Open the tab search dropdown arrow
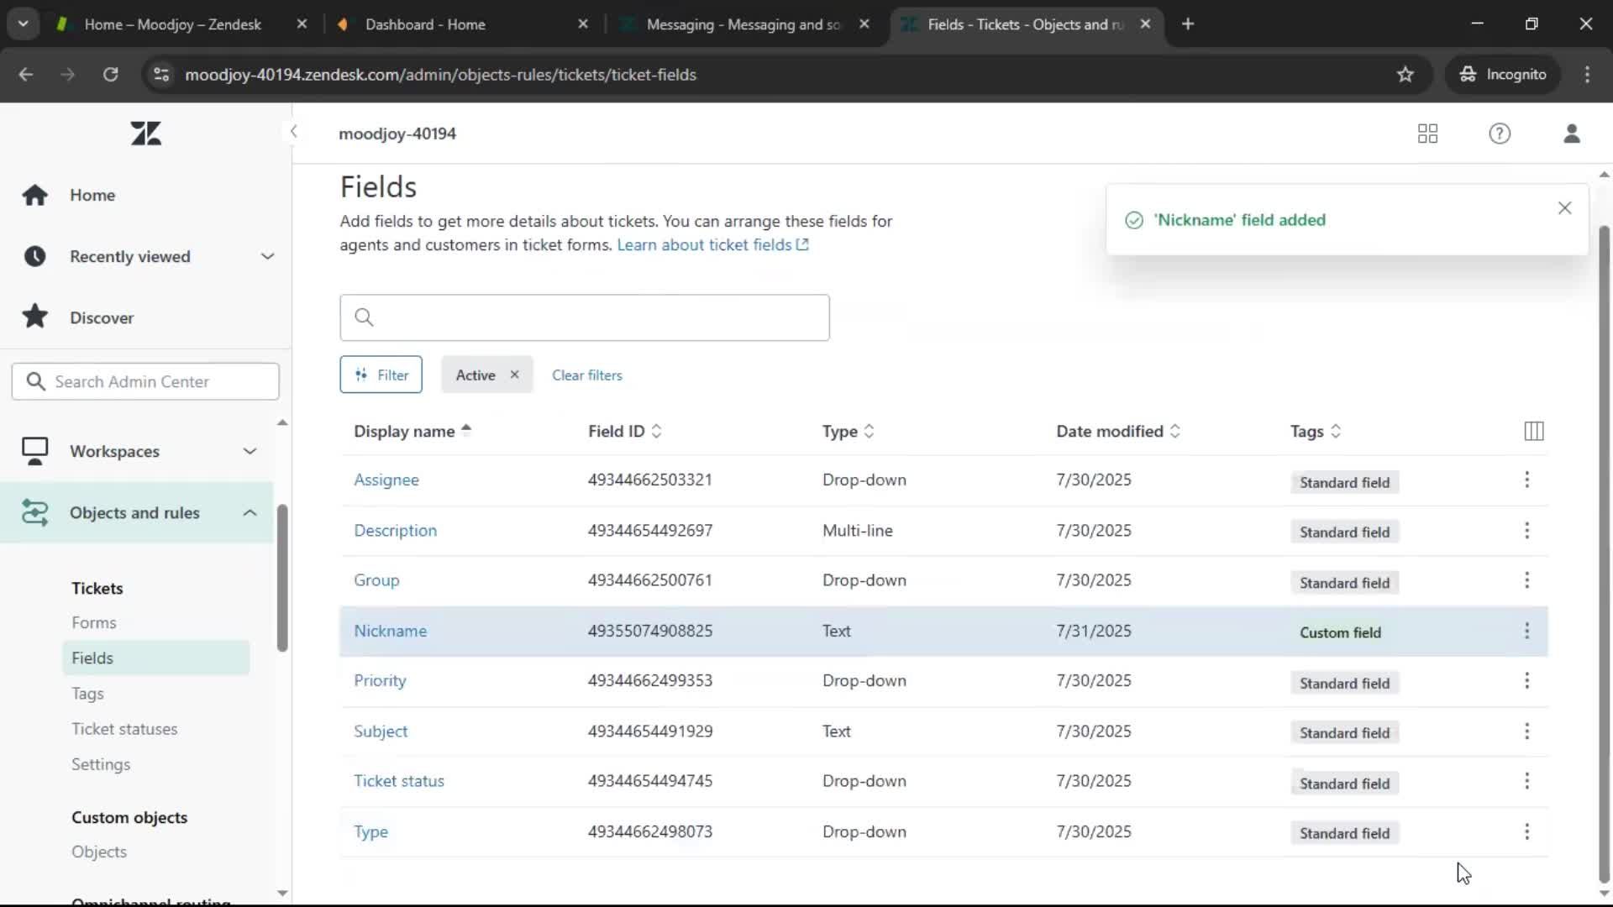This screenshot has width=1613, height=907. [24, 24]
